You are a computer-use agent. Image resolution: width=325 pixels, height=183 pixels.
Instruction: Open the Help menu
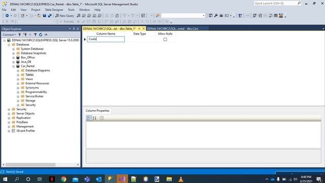97,10
